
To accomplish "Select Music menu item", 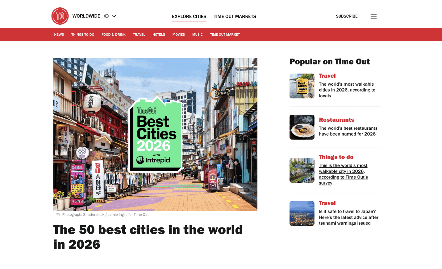I will 198,35.
